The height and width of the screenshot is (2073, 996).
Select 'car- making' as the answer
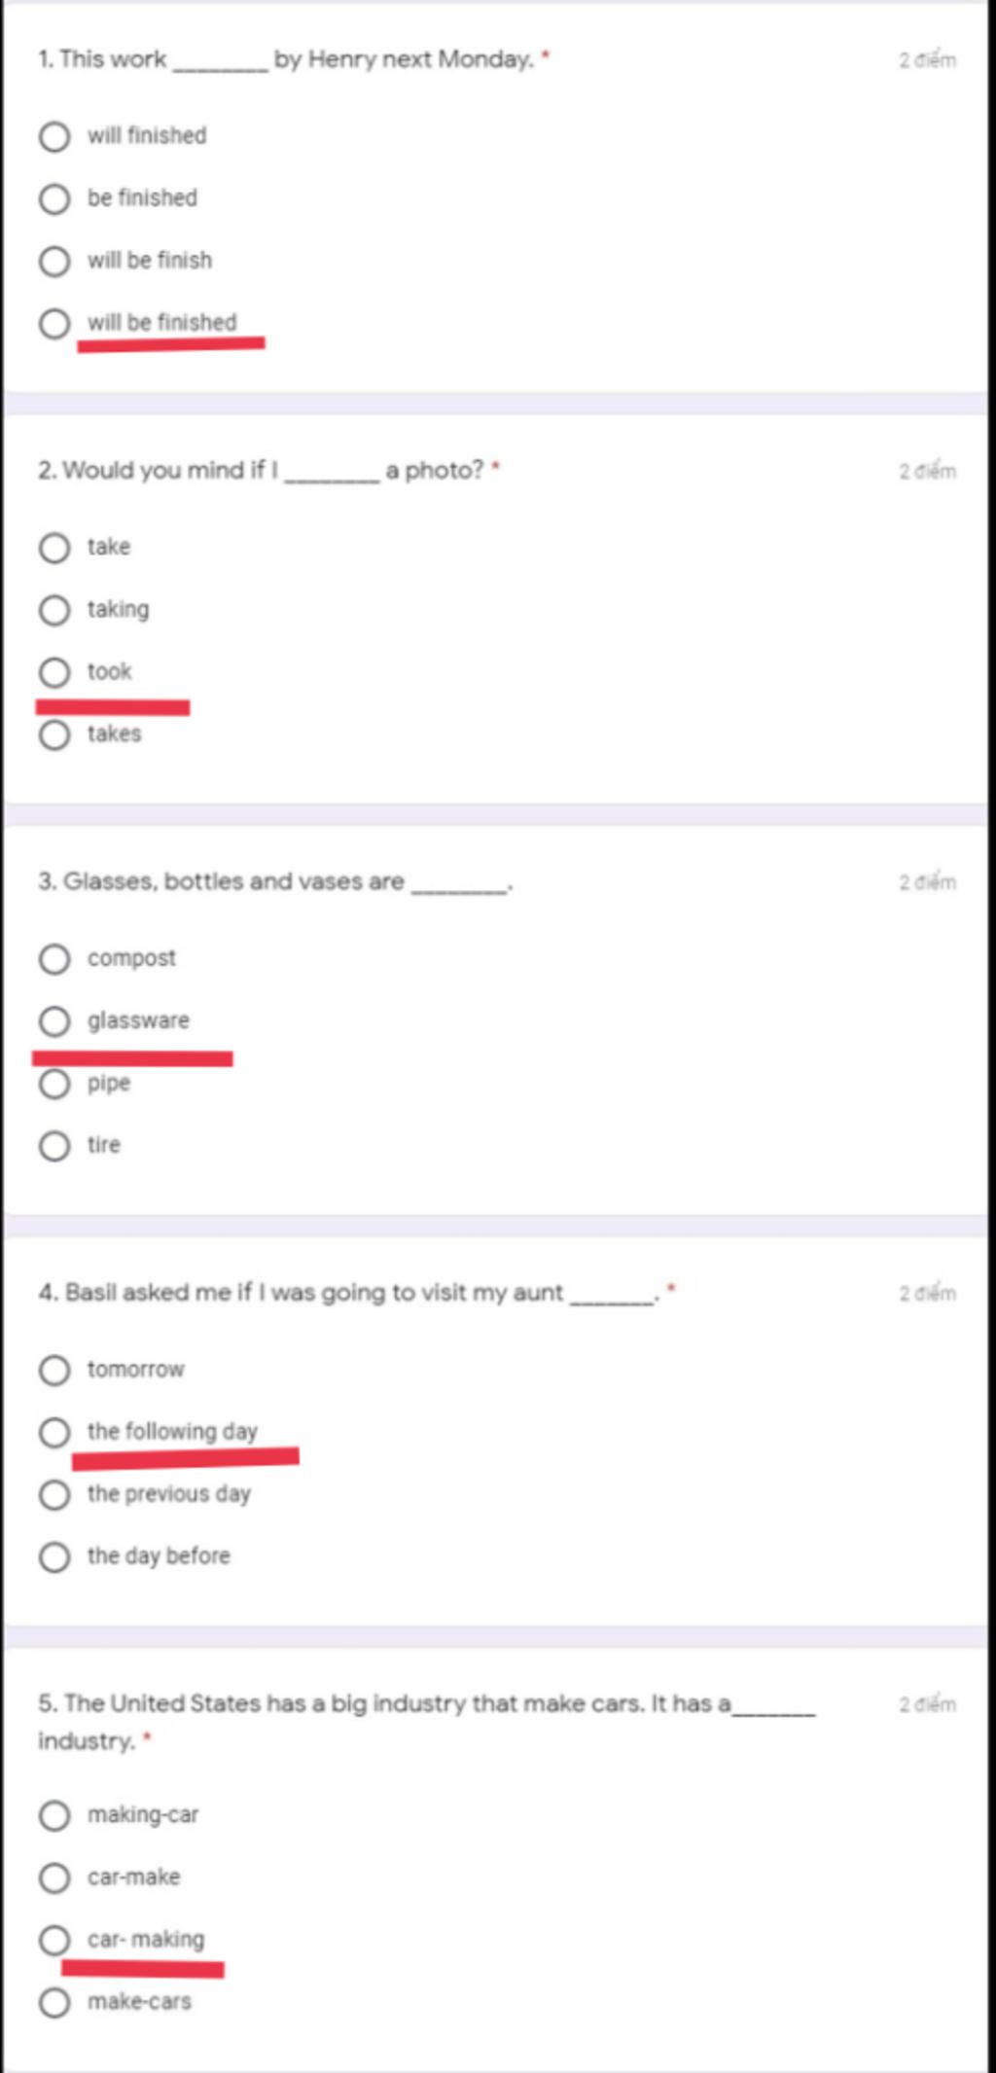pyautogui.click(x=54, y=1940)
